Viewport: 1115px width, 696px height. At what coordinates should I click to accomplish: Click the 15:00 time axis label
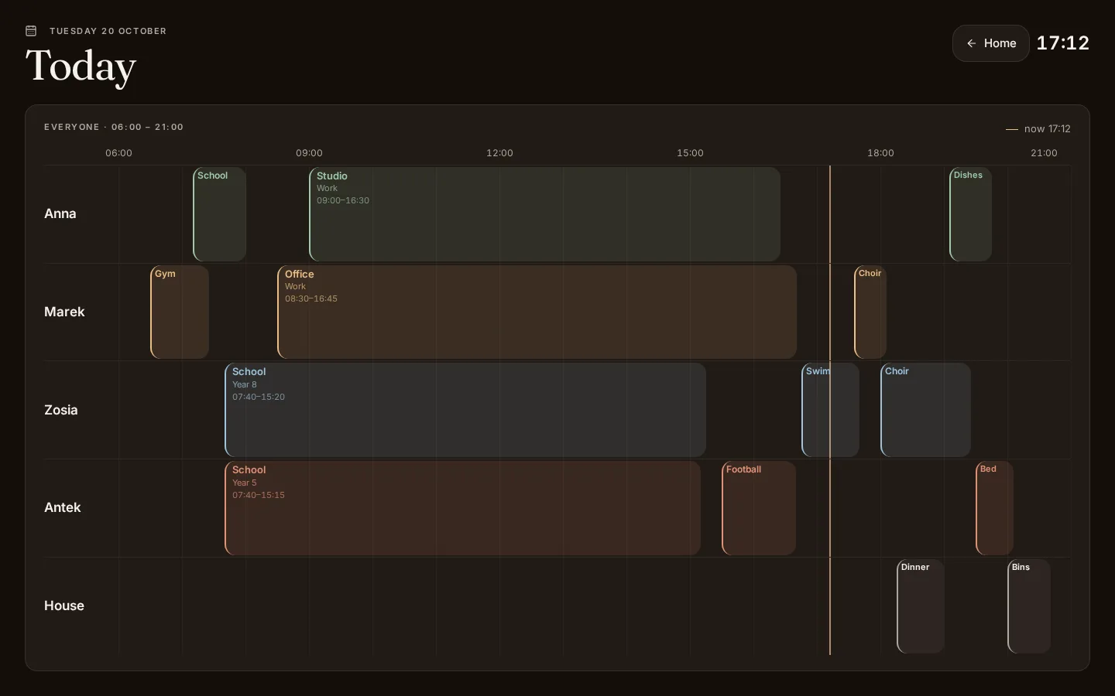coord(690,153)
